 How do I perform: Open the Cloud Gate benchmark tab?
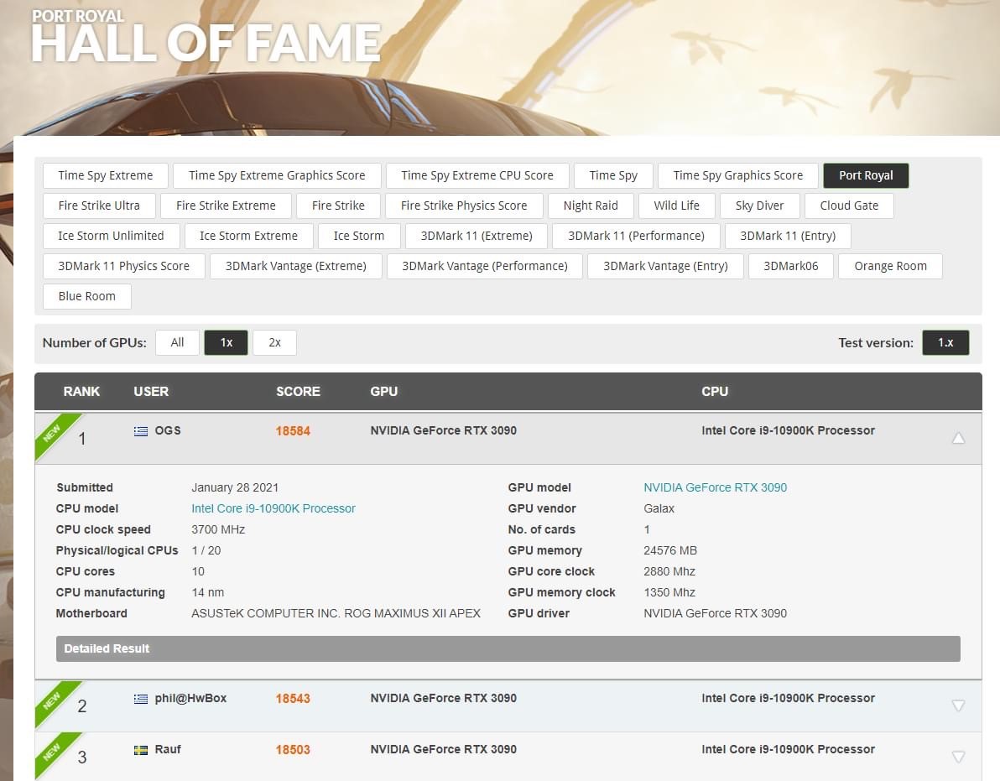[849, 206]
